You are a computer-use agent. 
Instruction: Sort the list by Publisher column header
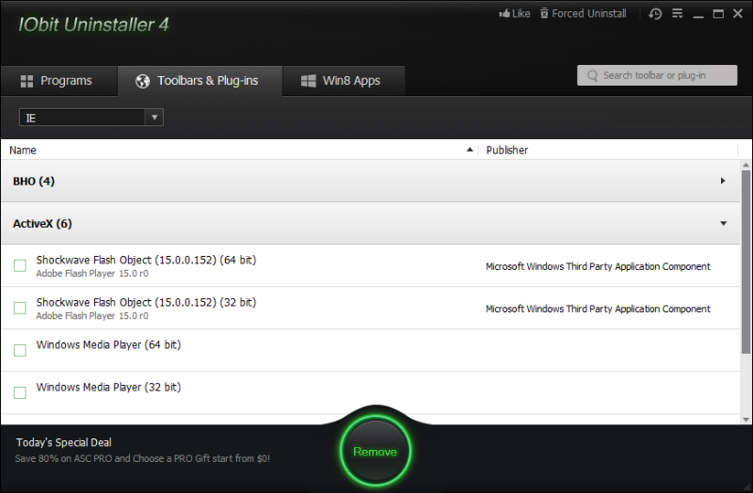click(507, 150)
